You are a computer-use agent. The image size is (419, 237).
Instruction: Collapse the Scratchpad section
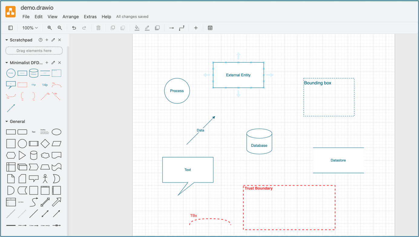pos(7,40)
